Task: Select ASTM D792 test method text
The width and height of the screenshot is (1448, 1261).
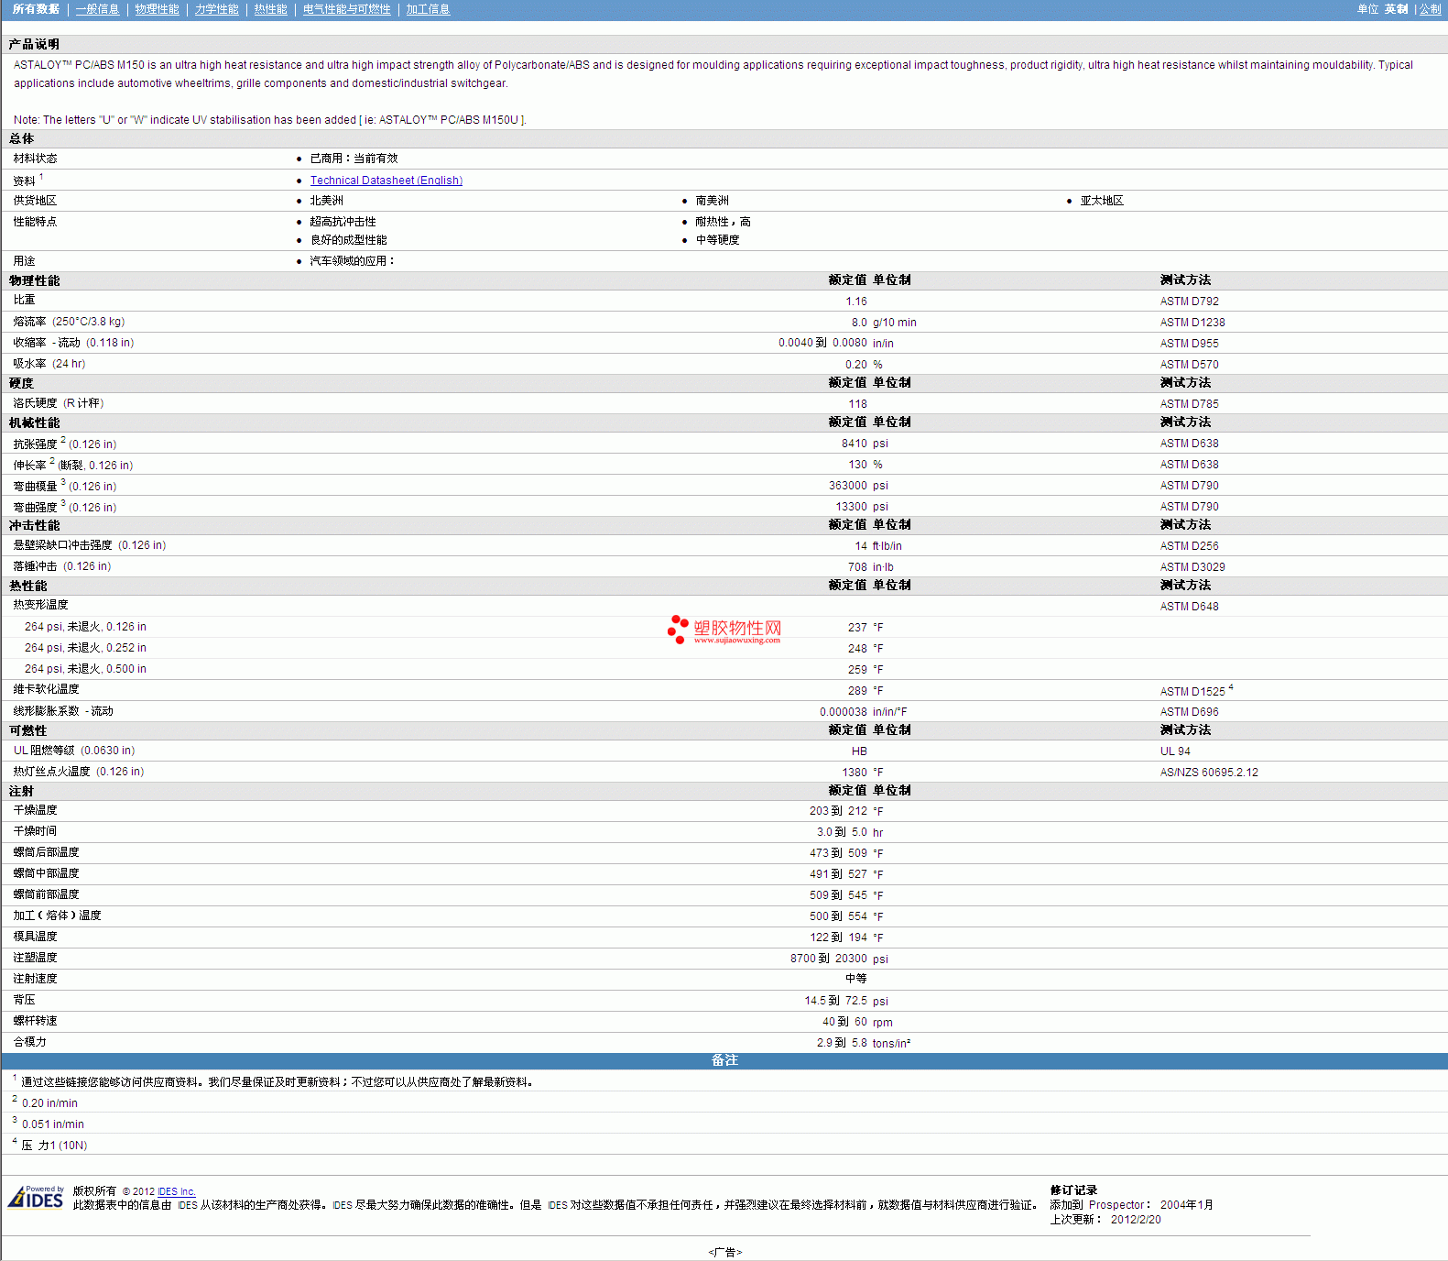Action: (x=1189, y=302)
